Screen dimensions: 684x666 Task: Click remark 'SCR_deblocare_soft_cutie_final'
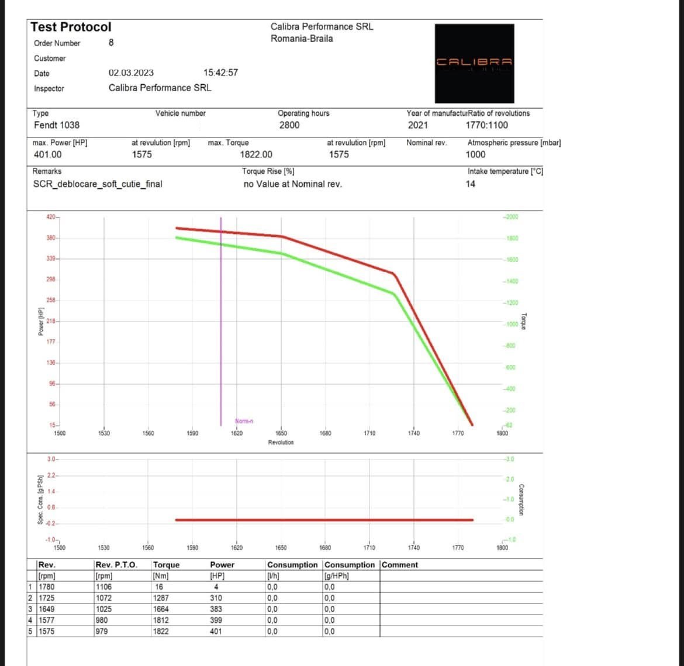(98, 184)
